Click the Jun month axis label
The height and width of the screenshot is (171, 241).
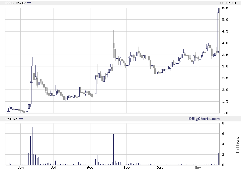21,167
